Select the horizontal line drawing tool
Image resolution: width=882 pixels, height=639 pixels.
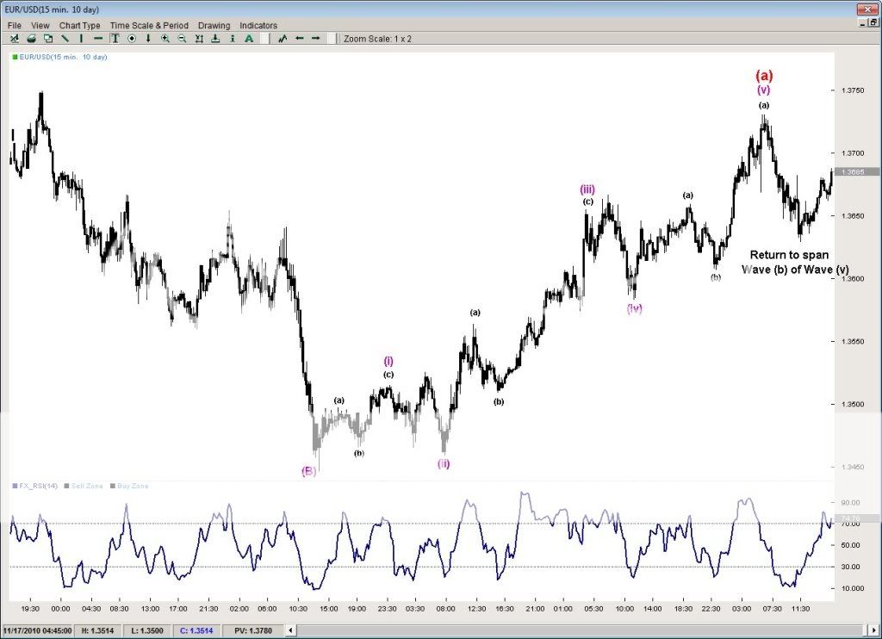point(98,39)
